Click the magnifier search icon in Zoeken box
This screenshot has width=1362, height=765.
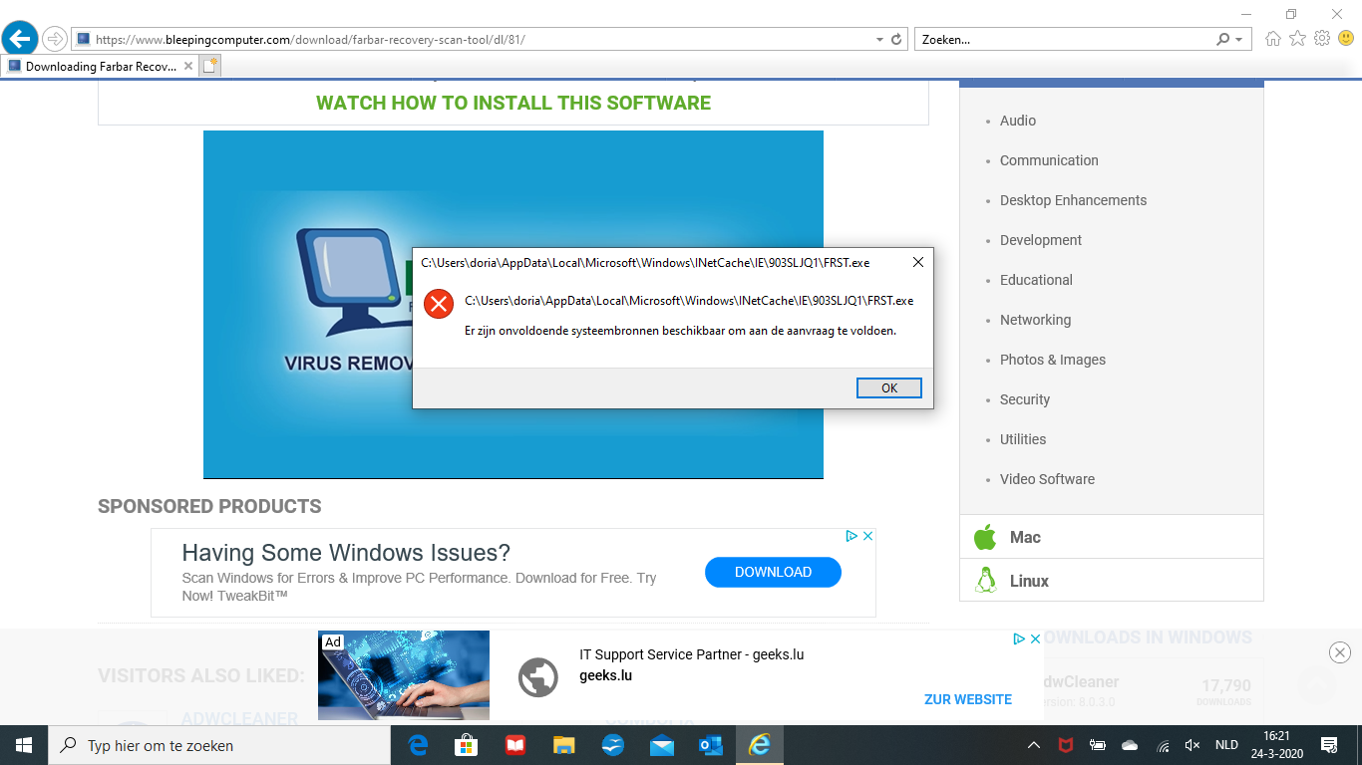click(x=1223, y=40)
